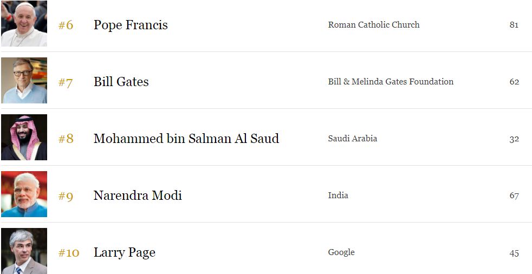Click the photo thumbnail in the #6 row
This screenshot has width=532, height=274.
coord(24,24)
